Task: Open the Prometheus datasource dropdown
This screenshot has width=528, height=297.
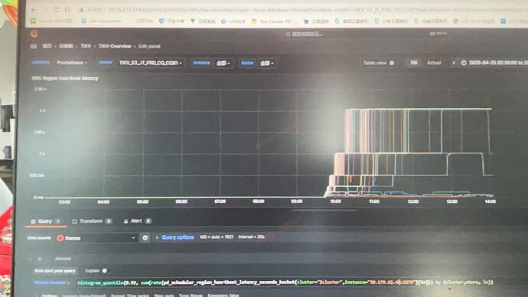Action: coord(72,63)
